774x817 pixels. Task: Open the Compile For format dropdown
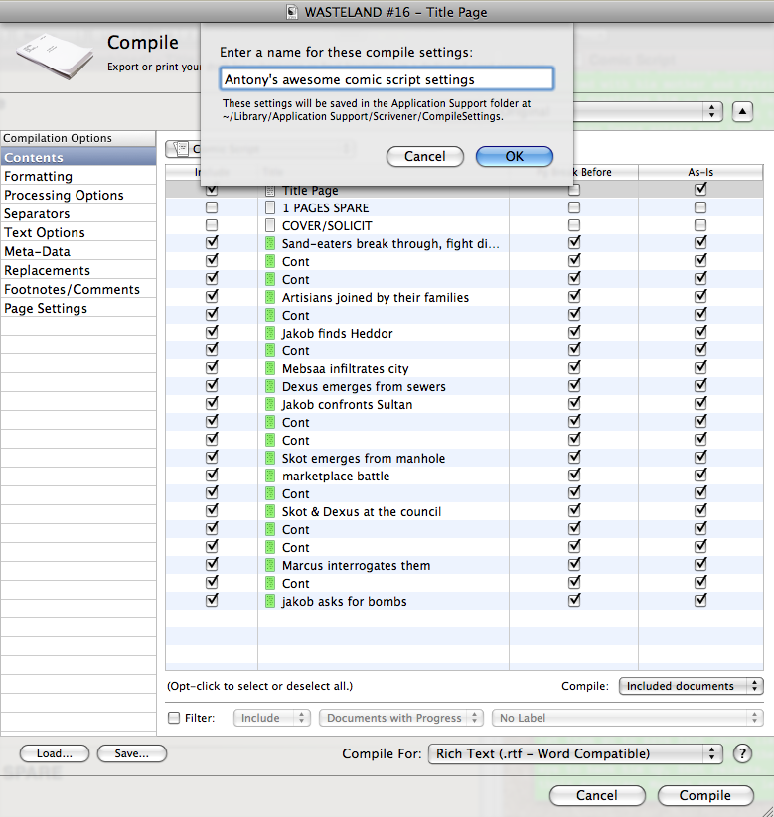point(574,753)
